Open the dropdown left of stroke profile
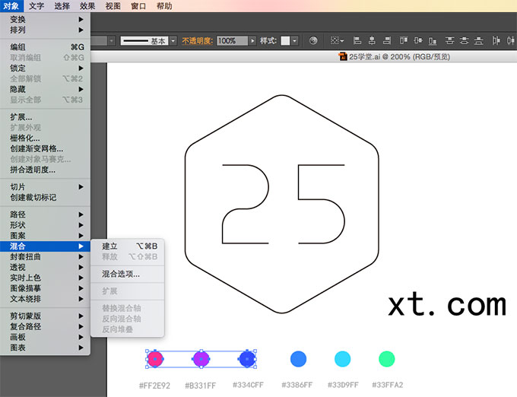Screen dimensions: 517x397 pos(112,40)
